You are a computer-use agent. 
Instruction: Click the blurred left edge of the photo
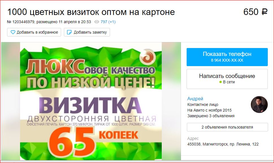click(x=11, y=101)
